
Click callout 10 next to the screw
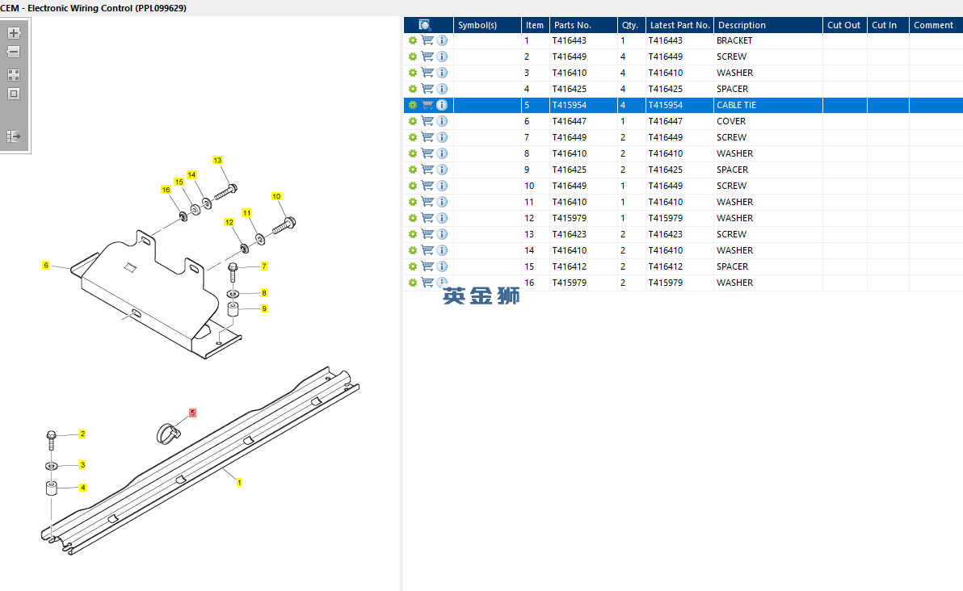(x=276, y=196)
